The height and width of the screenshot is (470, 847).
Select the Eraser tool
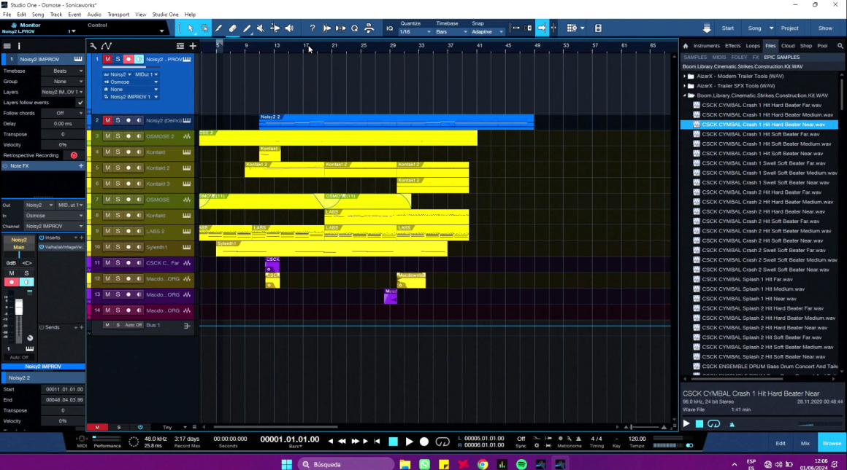[232, 28]
